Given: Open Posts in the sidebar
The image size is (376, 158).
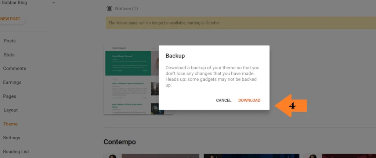Looking at the screenshot, I should (x=10, y=41).
